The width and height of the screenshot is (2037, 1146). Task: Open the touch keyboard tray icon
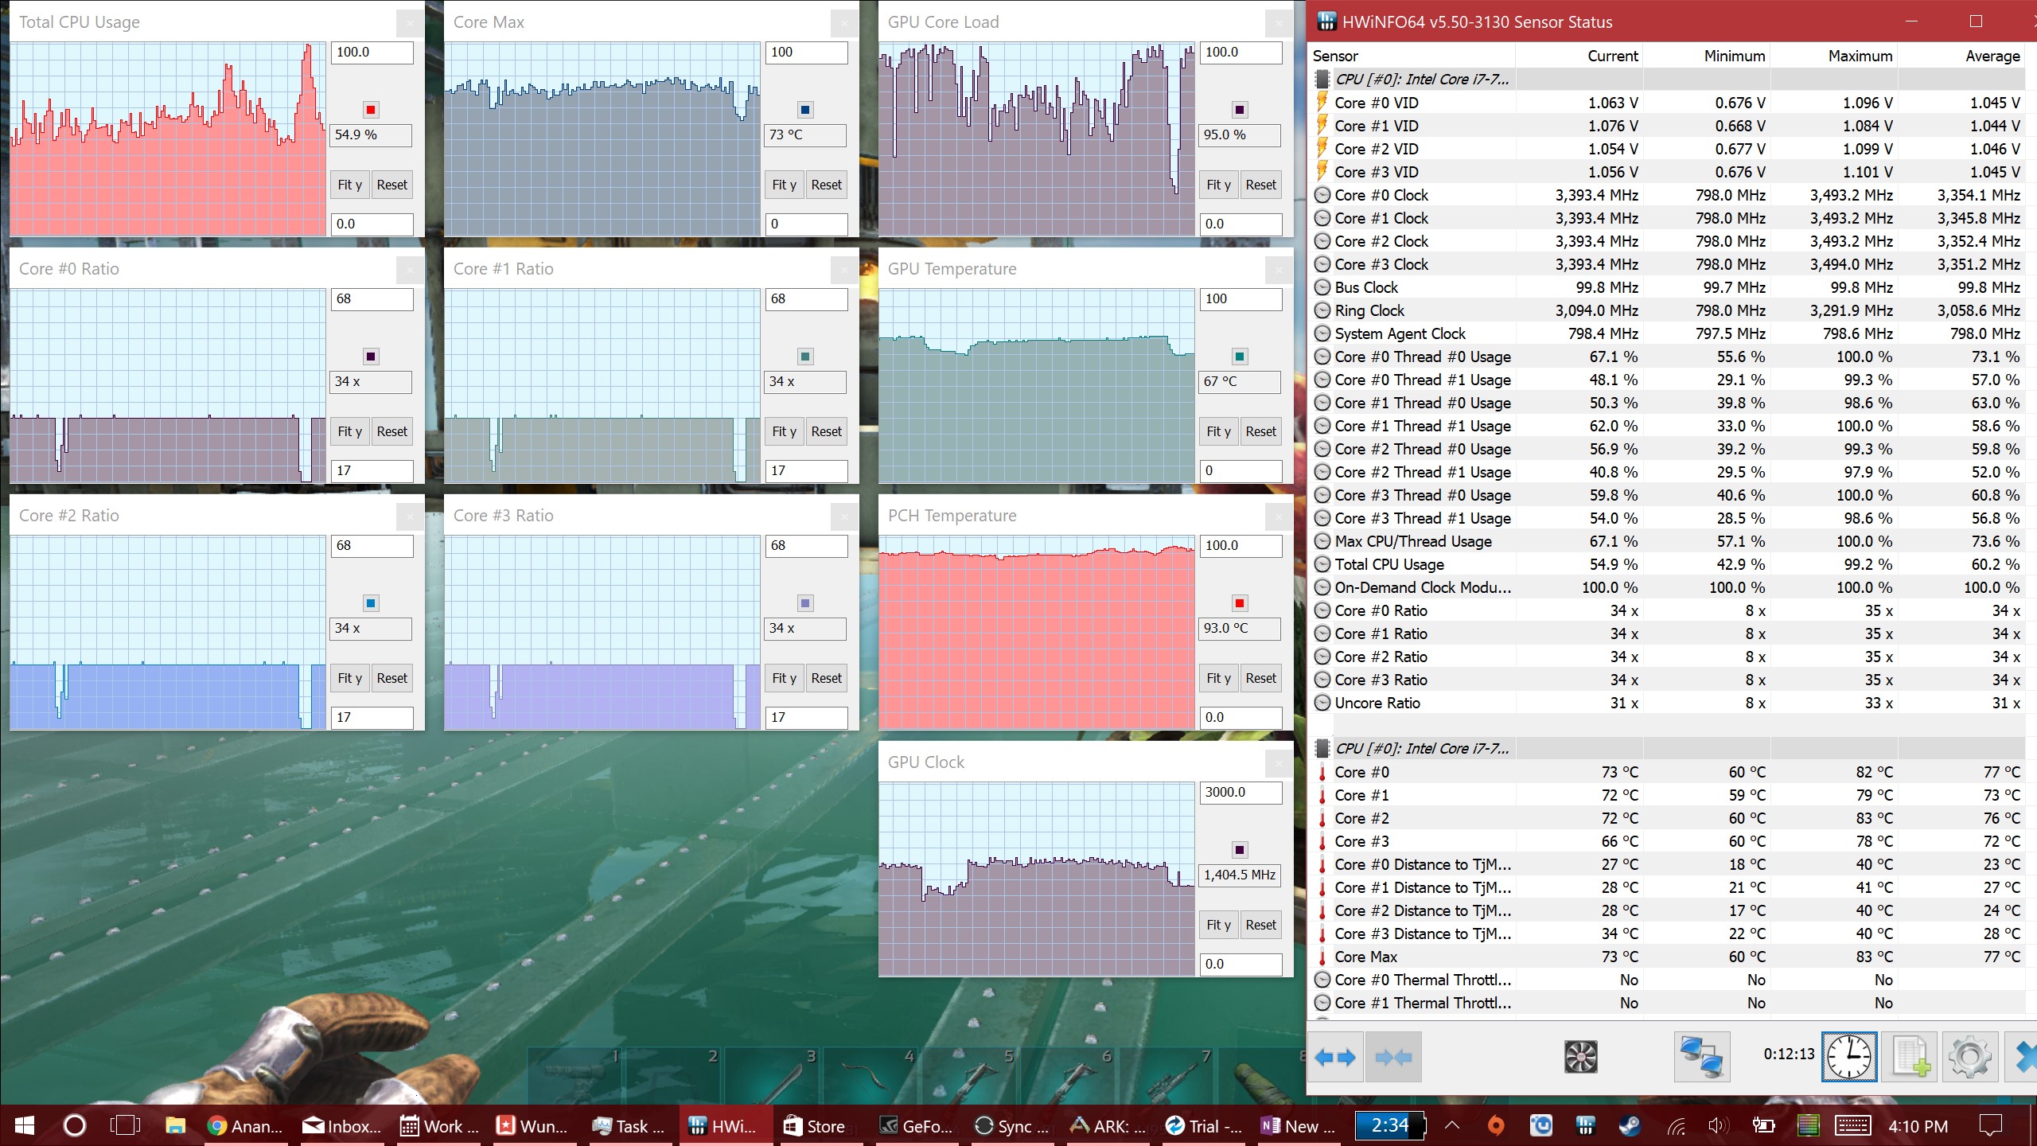[x=1852, y=1125]
